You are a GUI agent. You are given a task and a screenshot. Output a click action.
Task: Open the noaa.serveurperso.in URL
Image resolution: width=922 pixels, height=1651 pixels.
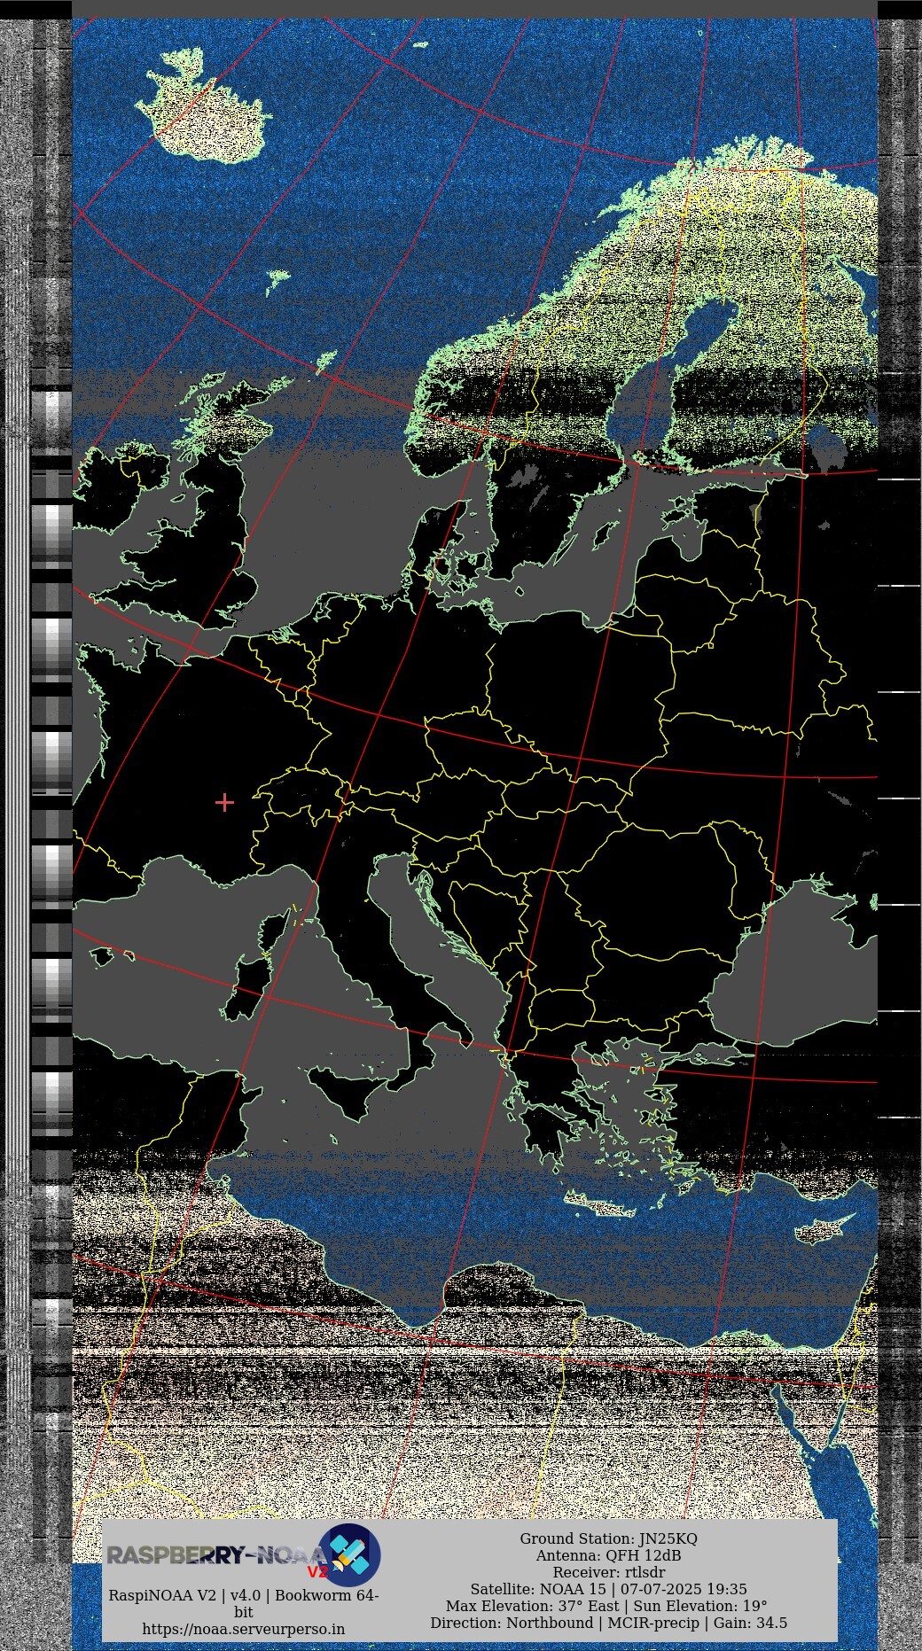[x=243, y=1629]
